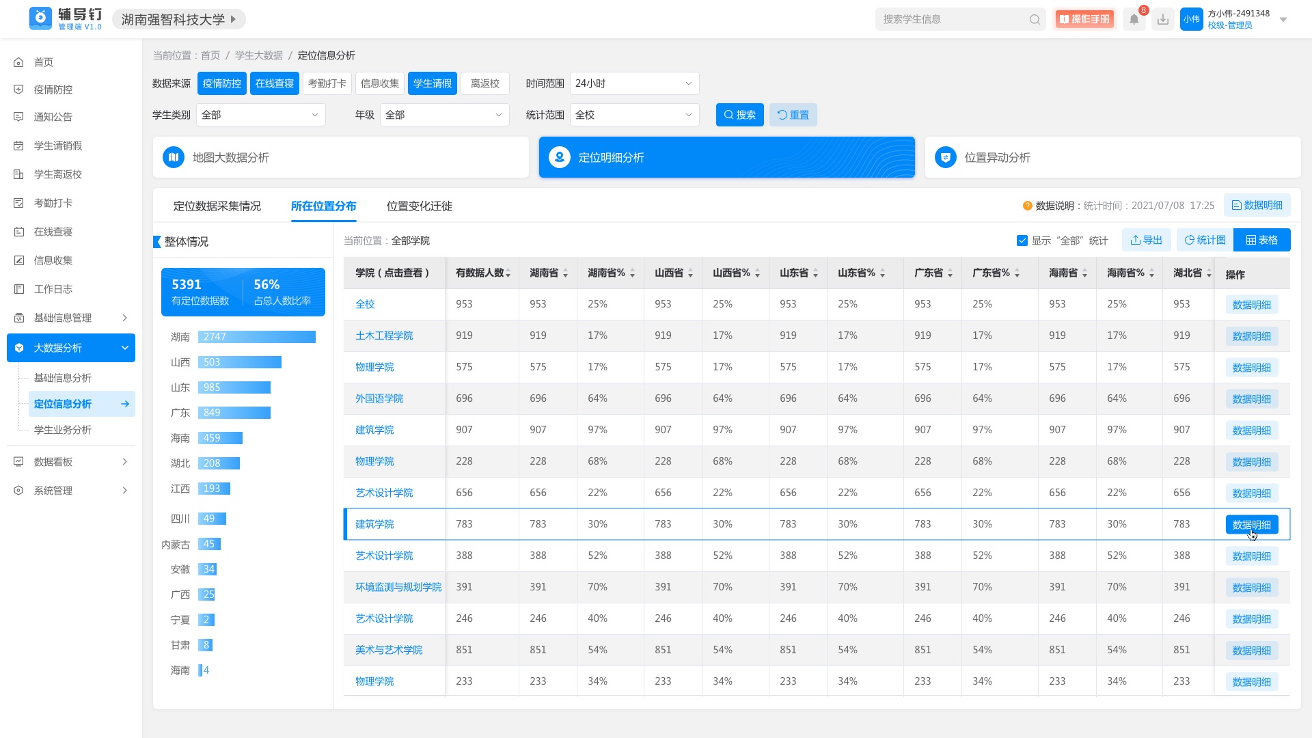Open the 时间范围 24小时 dropdown
Viewport: 1312px width, 738px height.
[633, 83]
